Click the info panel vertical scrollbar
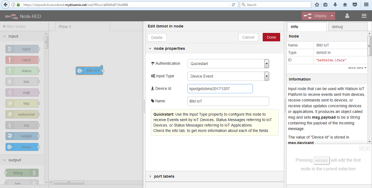The height and width of the screenshot is (188, 372). click(x=369, y=46)
